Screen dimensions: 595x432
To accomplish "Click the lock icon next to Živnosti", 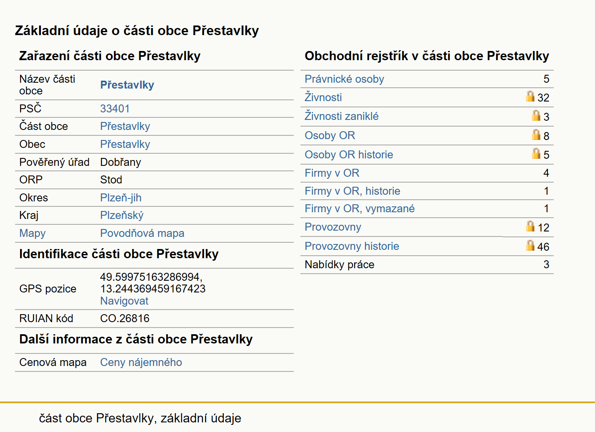I will tap(530, 96).
